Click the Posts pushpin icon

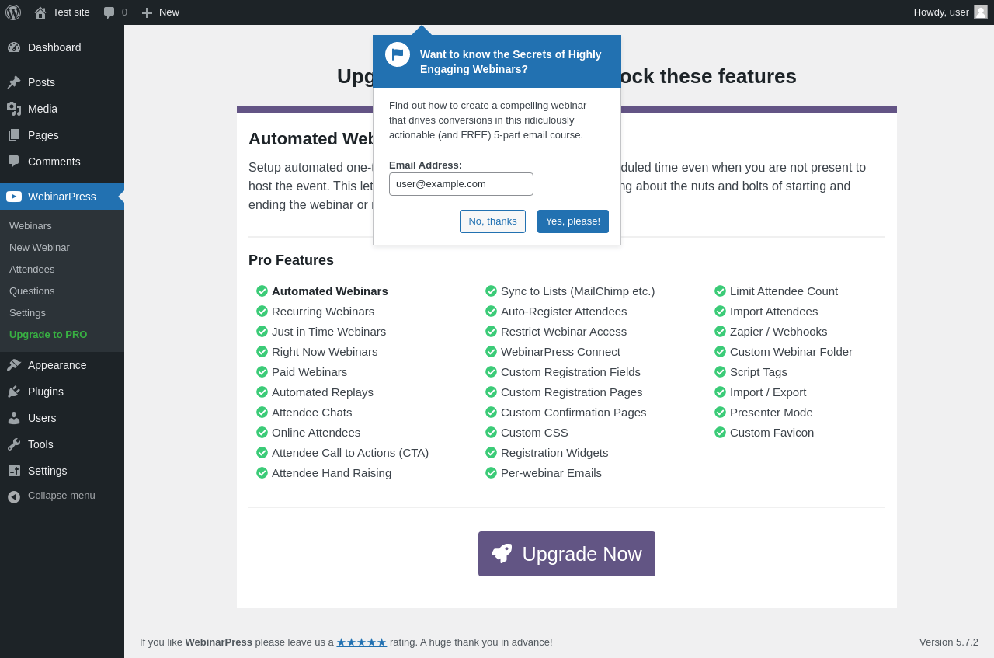tap(14, 82)
